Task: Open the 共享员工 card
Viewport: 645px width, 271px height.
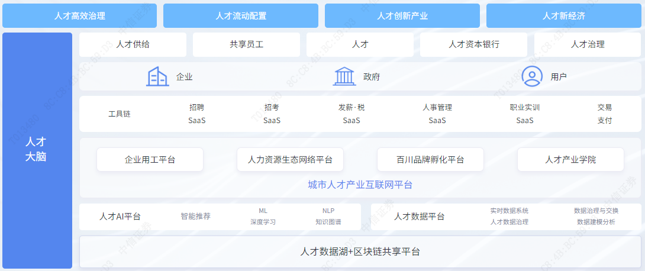Action: click(246, 44)
